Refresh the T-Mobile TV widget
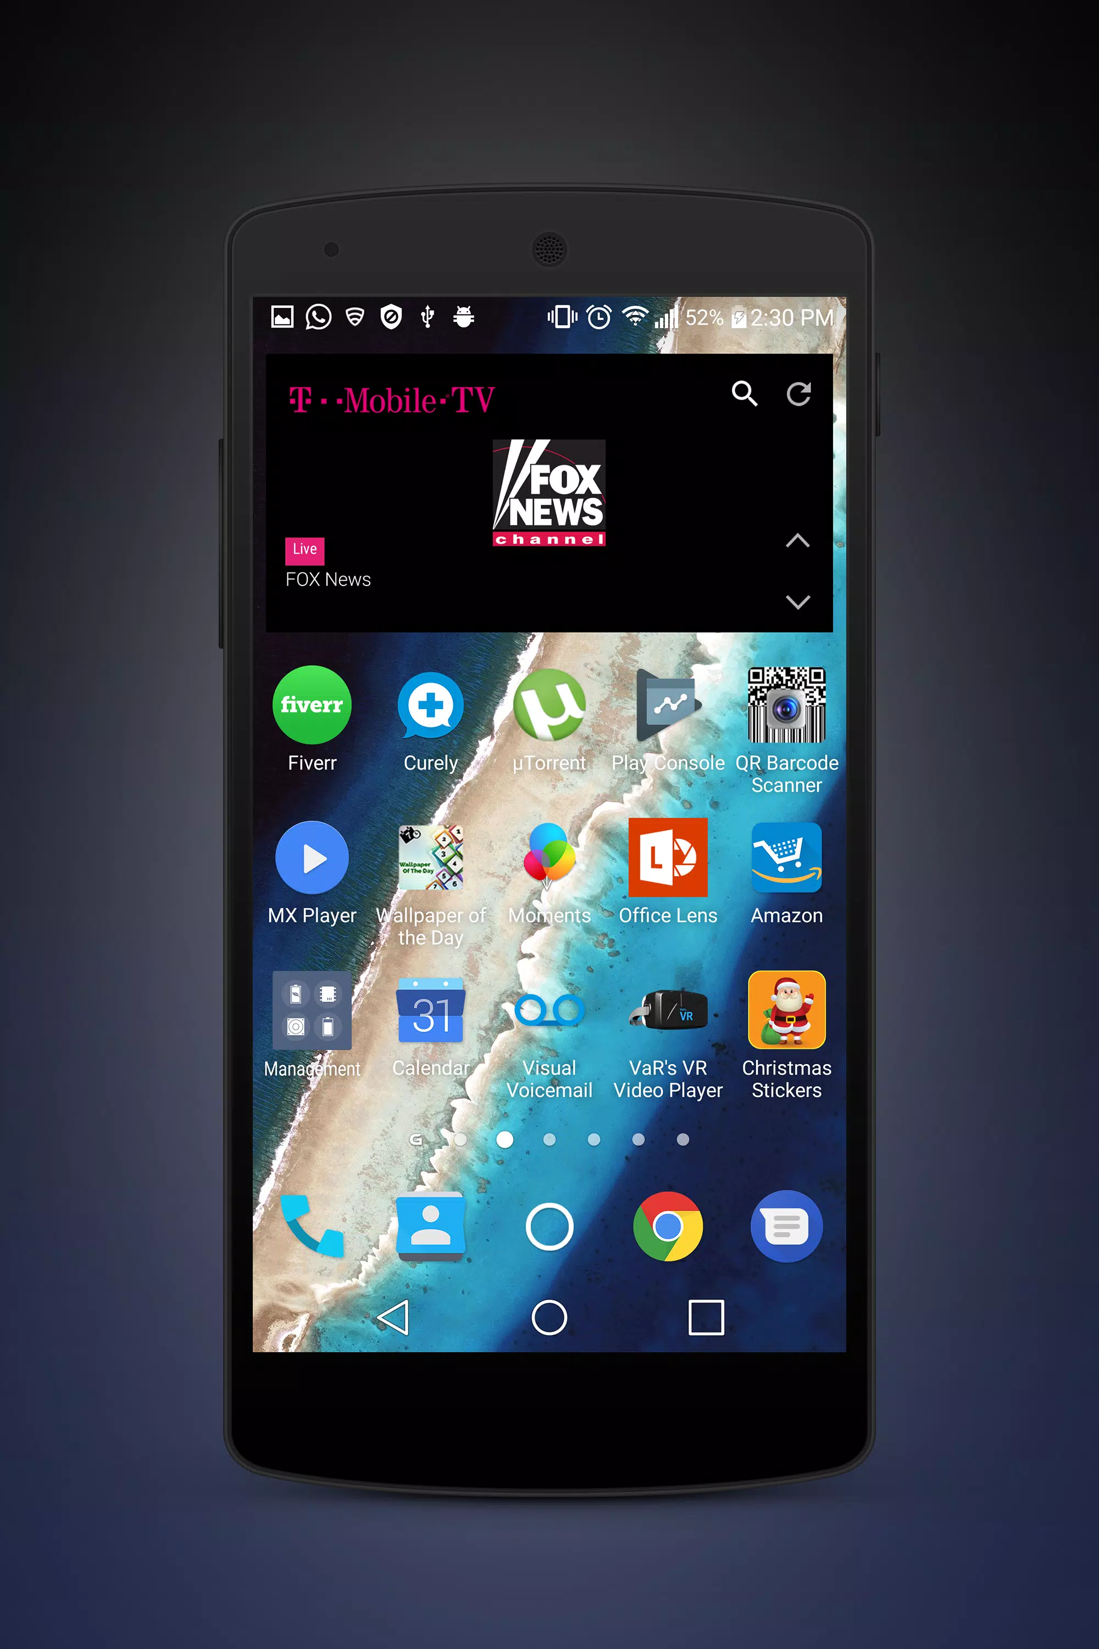The width and height of the screenshot is (1099, 1649). pos(797,395)
